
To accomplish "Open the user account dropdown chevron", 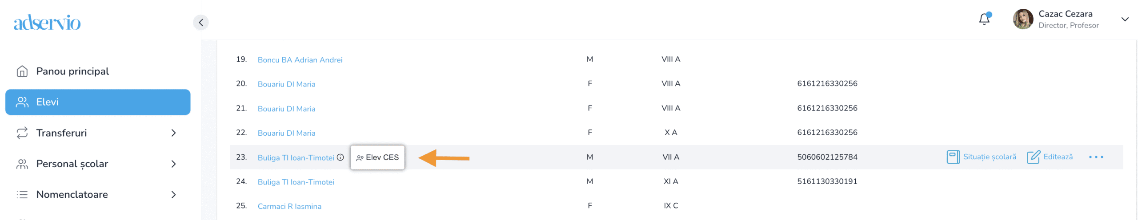I will [1125, 19].
